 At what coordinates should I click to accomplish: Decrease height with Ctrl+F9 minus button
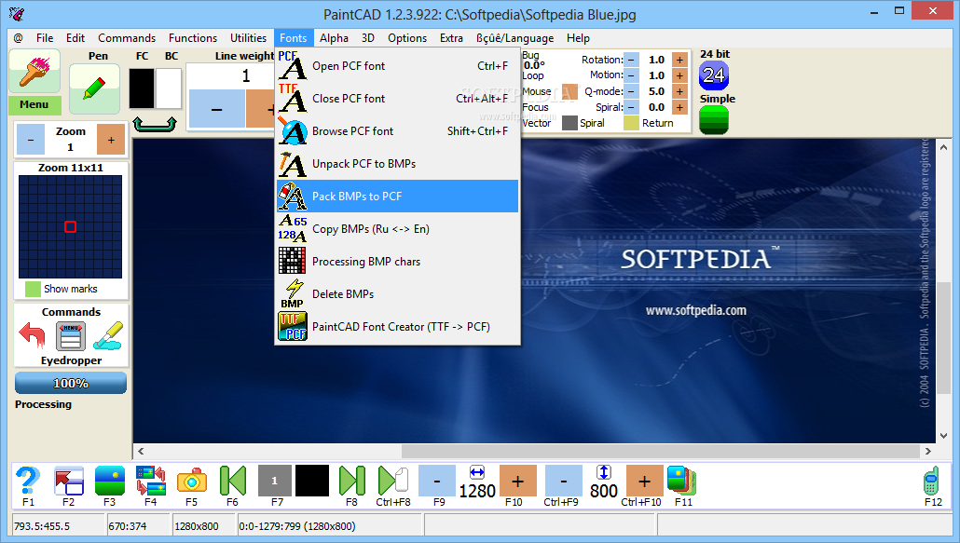[x=563, y=481]
